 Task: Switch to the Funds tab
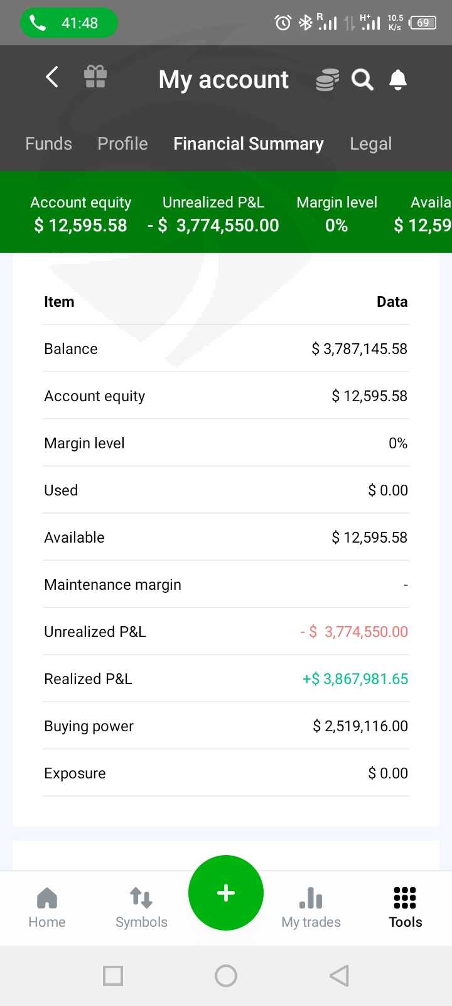point(48,144)
